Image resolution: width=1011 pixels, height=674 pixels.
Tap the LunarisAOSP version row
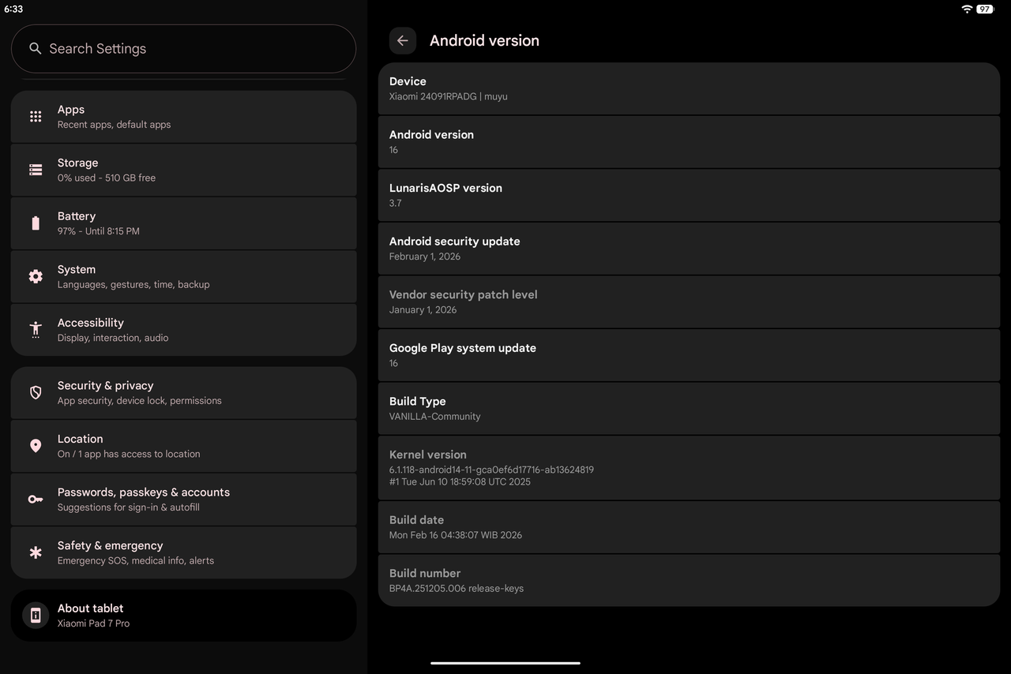[x=690, y=195]
